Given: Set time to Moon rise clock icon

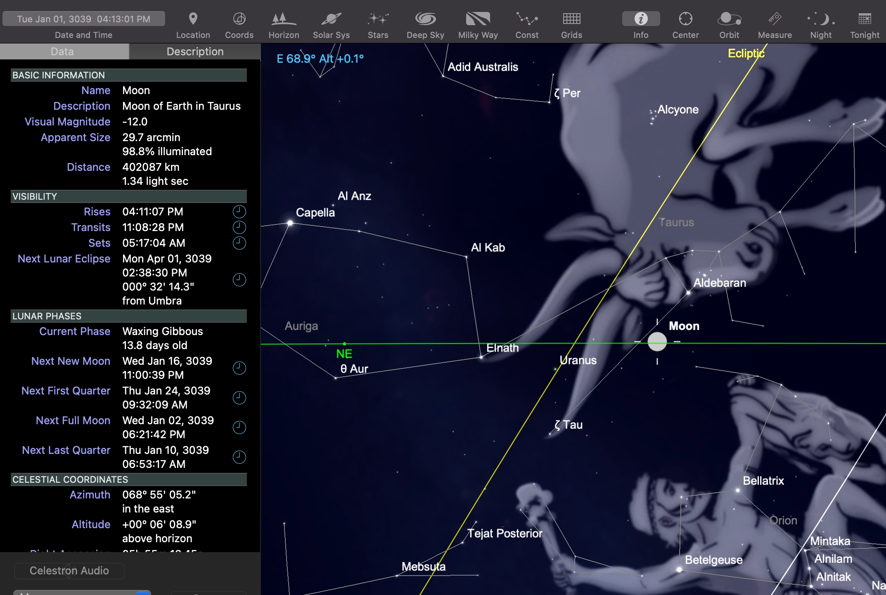Looking at the screenshot, I should 239,212.
